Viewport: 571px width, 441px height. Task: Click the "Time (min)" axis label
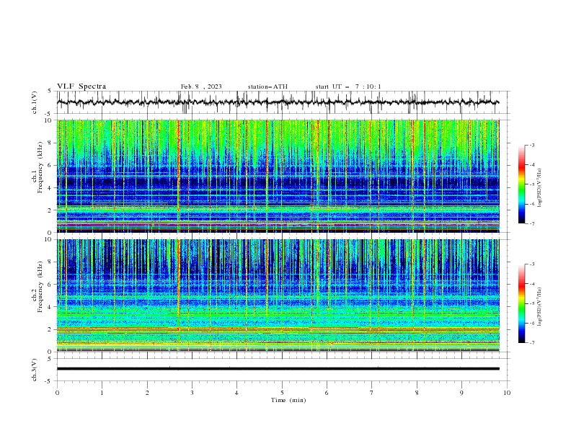point(288,400)
